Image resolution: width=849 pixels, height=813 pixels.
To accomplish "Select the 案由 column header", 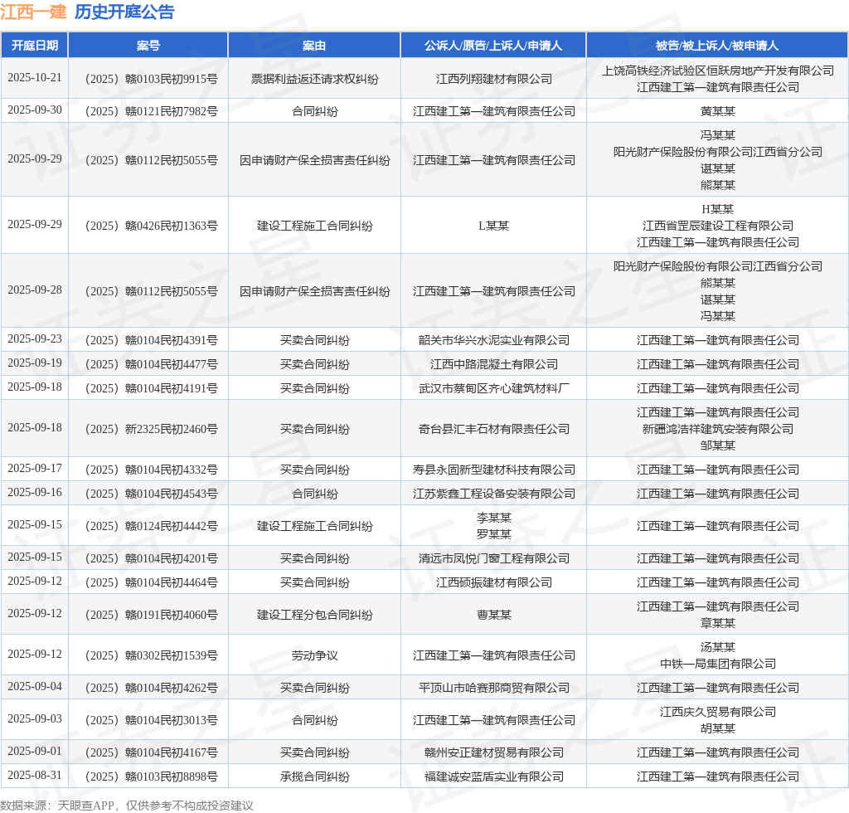I will [314, 46].
